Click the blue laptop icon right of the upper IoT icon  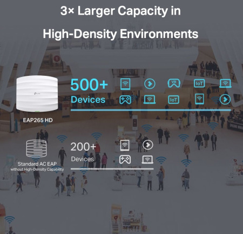[x=225, y=83]
